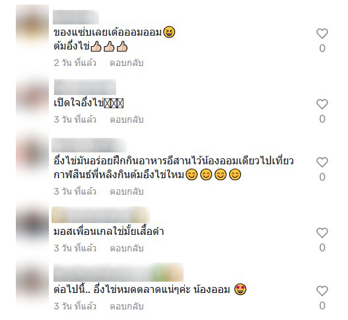This screenshot has height=320, width=348.
Task: Open profile picture beside เสื้อดำ comment
Action: pyautogui.click(x=32, y=224)
